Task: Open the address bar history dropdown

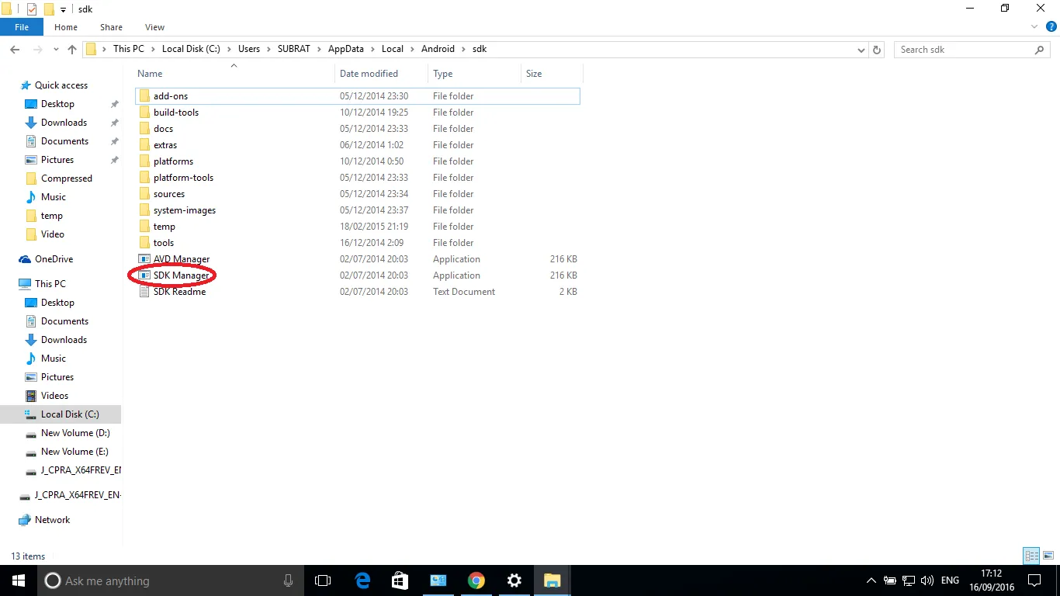Action: pos(861,50)
